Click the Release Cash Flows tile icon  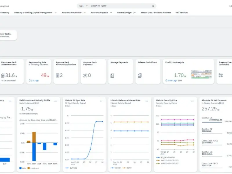[x=139, y=75]
